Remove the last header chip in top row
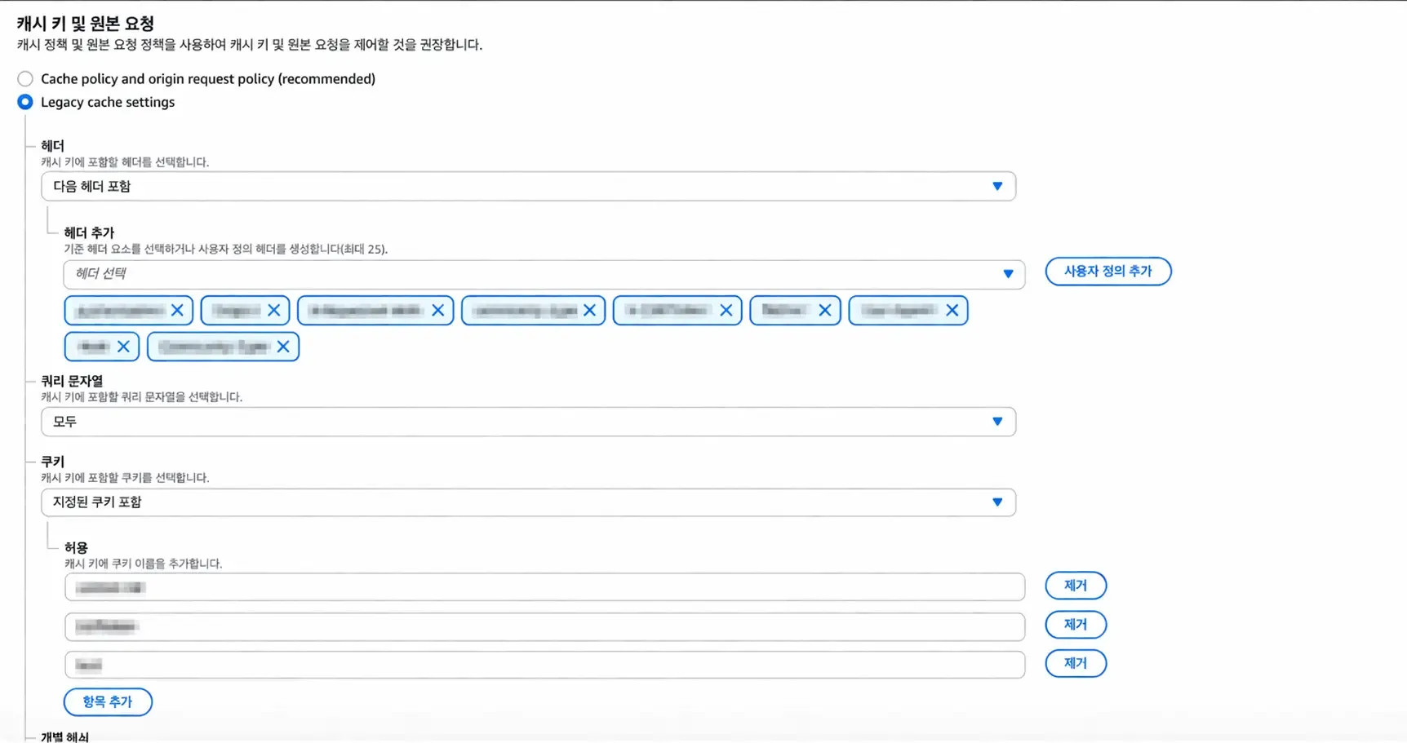The width and height of the screenshot is (1407, 743). 952,311
